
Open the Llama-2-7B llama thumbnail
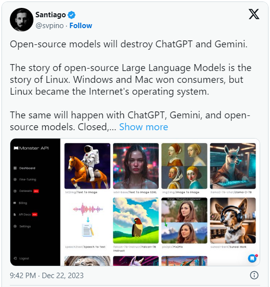[x=233, y=166]
